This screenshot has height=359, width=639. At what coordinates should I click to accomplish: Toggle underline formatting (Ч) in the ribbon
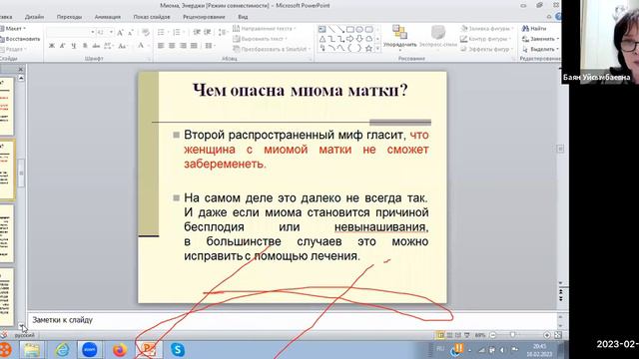tap(74, 46)
